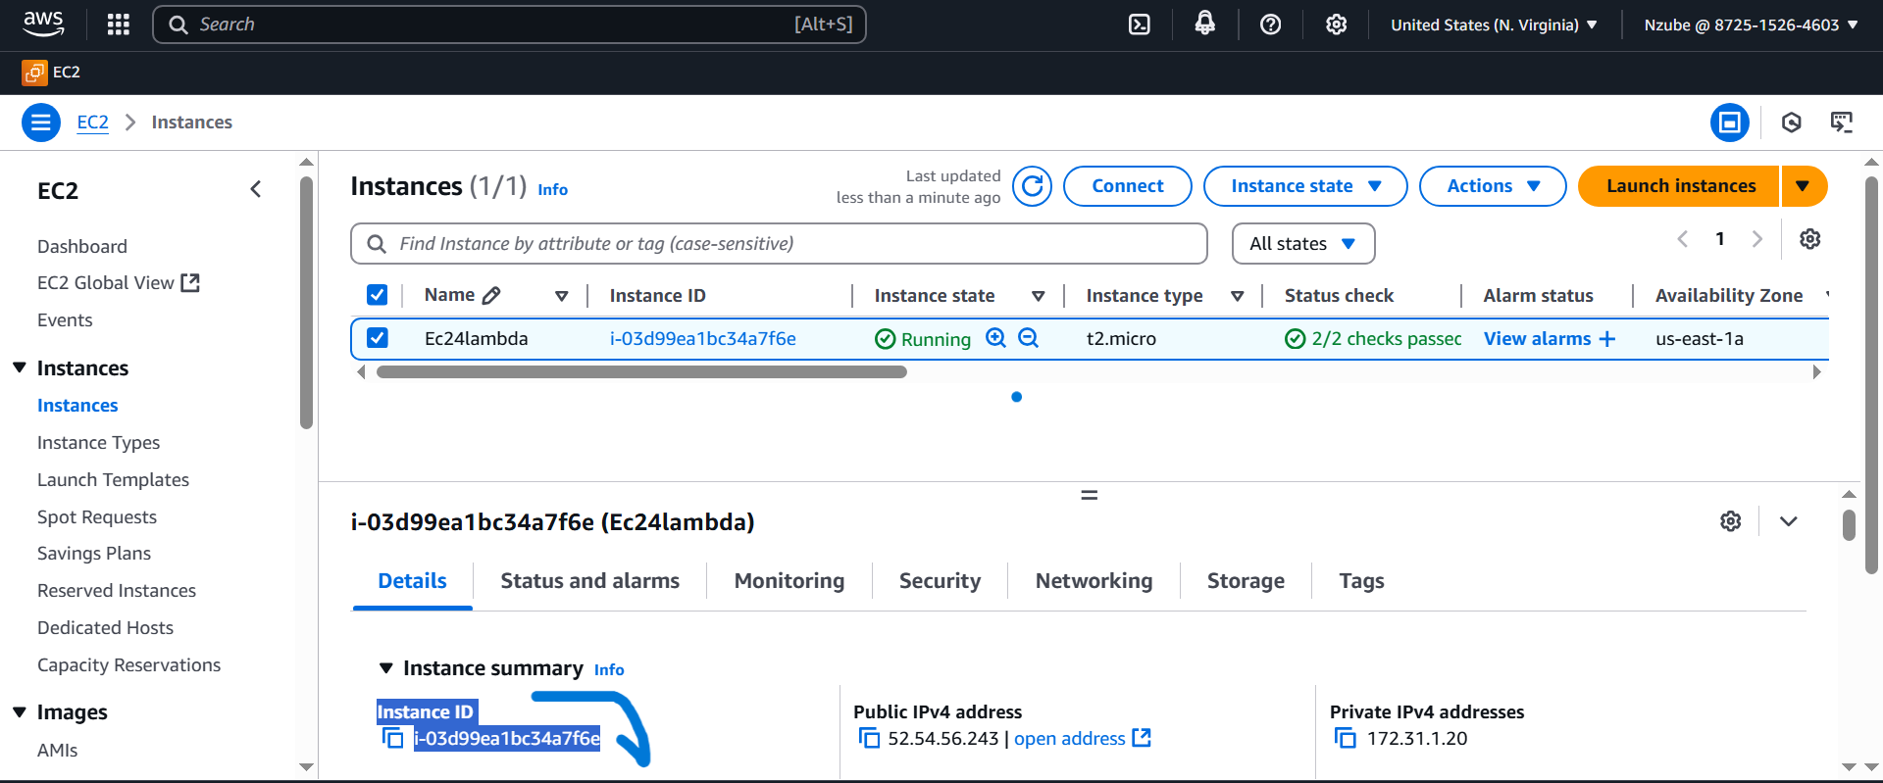
Task: Sort by the Name column arrow
Action: pos(562,296)
